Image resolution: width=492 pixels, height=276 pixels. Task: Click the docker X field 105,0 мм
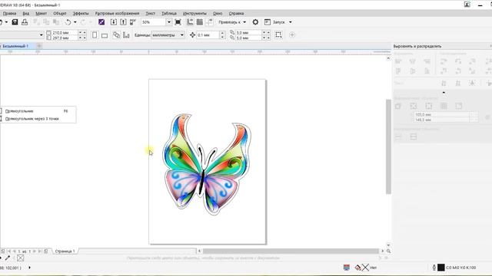coord(441,115)
